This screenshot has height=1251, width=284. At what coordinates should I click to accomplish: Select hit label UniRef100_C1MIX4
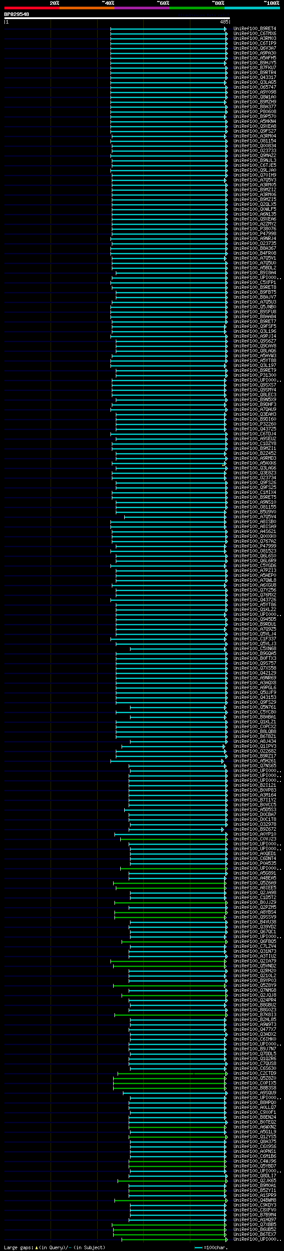click(x=255, y=493)
